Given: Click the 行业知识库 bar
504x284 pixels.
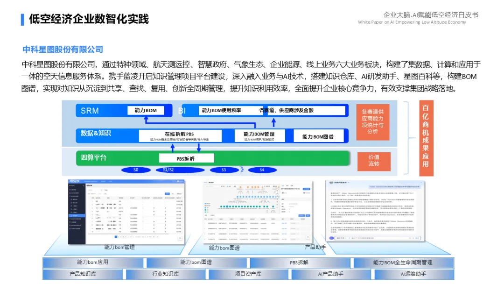Looking at the screenshot, I should 166,274.
